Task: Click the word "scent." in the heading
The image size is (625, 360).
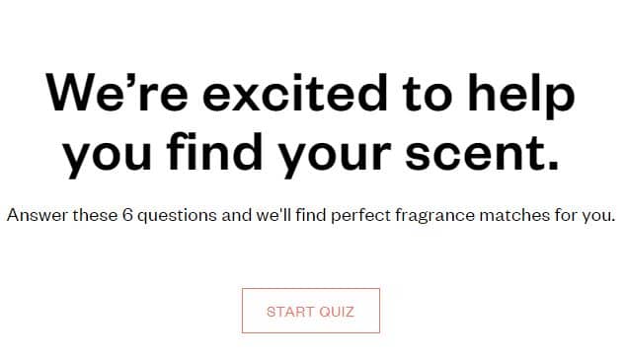Action: click(x=482, y=153)
